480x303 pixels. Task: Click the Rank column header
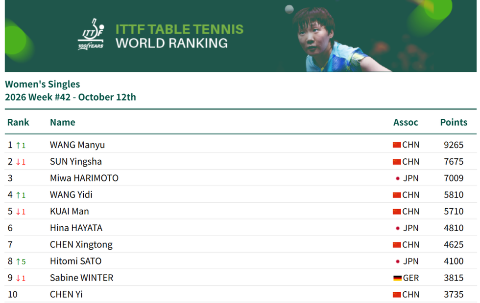click(18, 122)
